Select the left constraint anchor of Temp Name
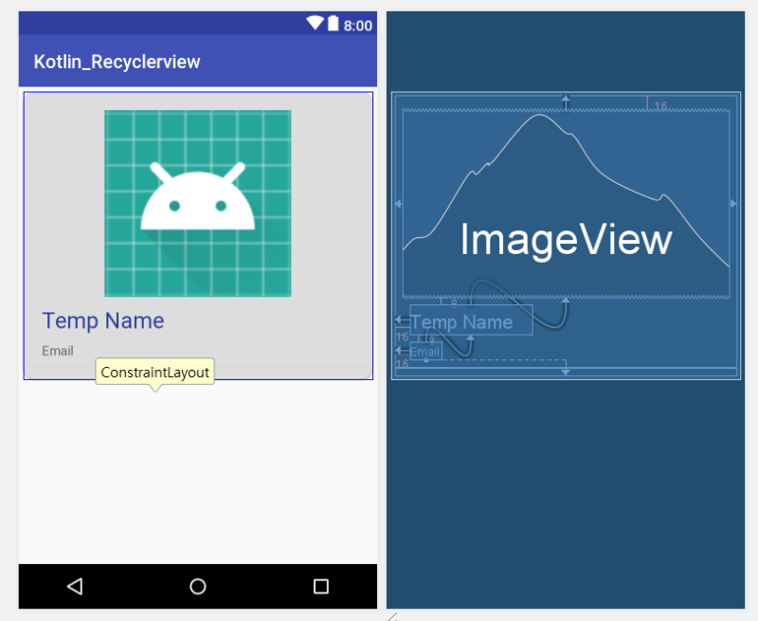This screenshot has width=758, height=621. pos(398,320)
